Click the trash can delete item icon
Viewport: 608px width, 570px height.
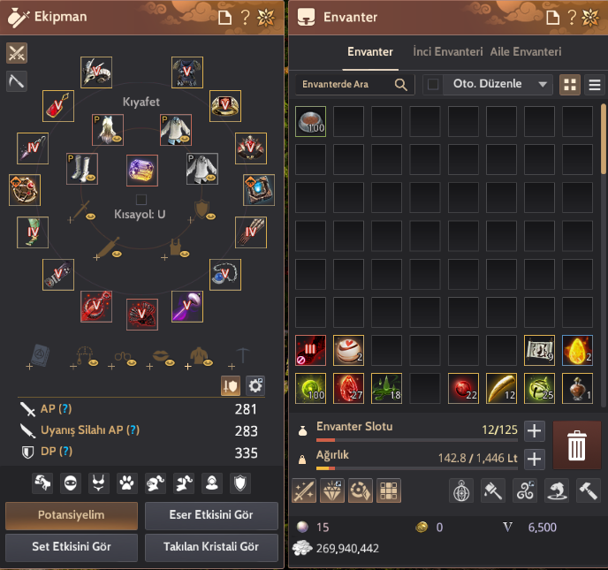click(x=576, y=445)
